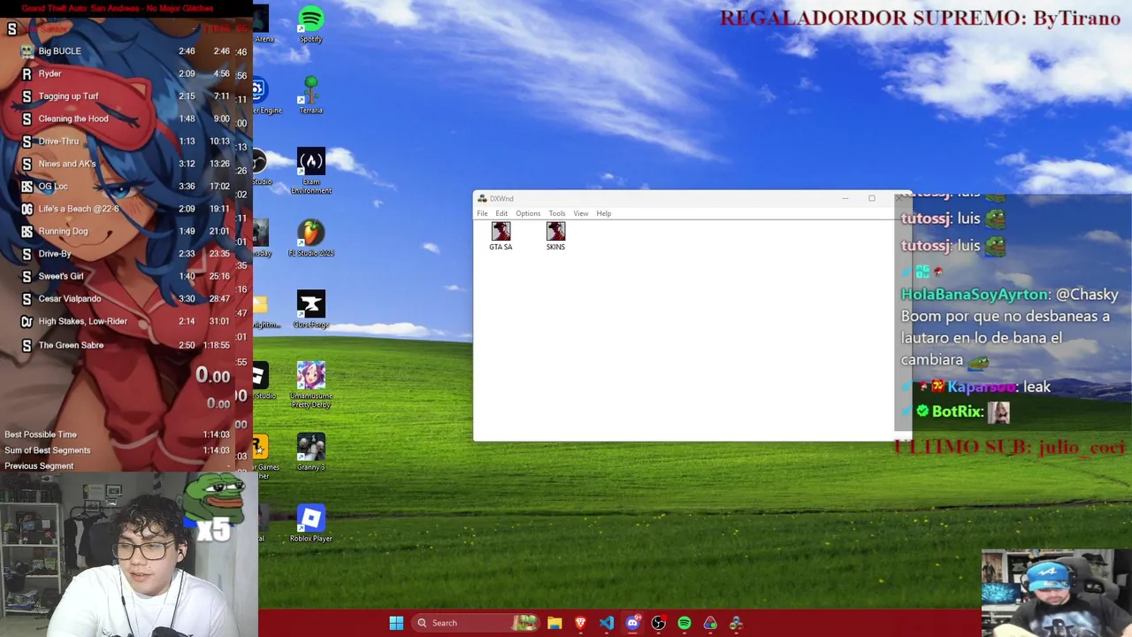1132x637 pixels.
Task: Click the HolaBanaSoyAyrton chat username
Action: coord(974,295)
